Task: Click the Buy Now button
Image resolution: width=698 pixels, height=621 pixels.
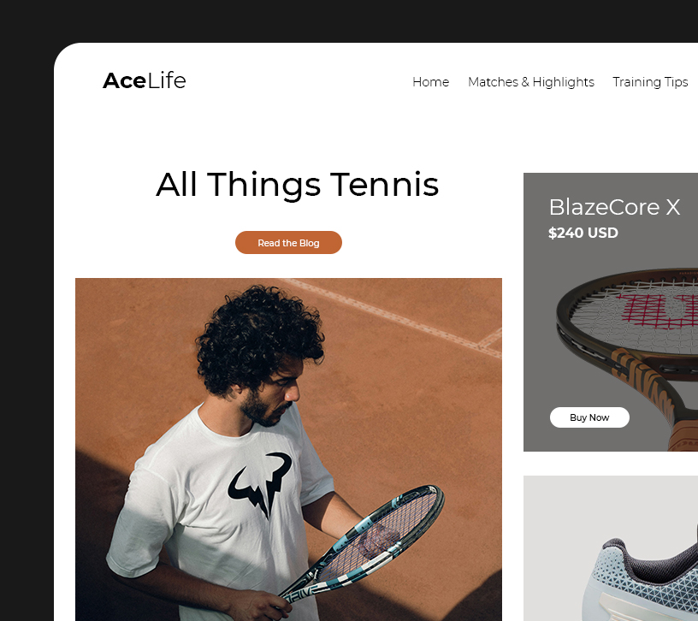Action: click(589, 417)
